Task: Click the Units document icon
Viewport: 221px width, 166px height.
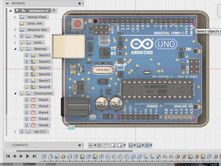Action: coord(22,23)
